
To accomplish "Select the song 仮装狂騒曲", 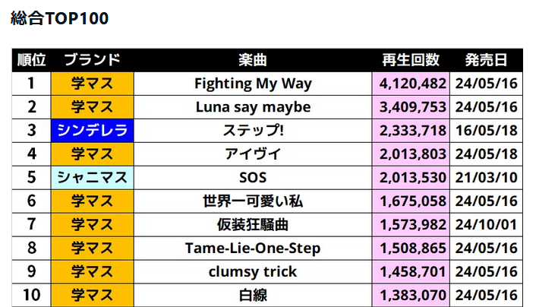I will click(253, 224).
